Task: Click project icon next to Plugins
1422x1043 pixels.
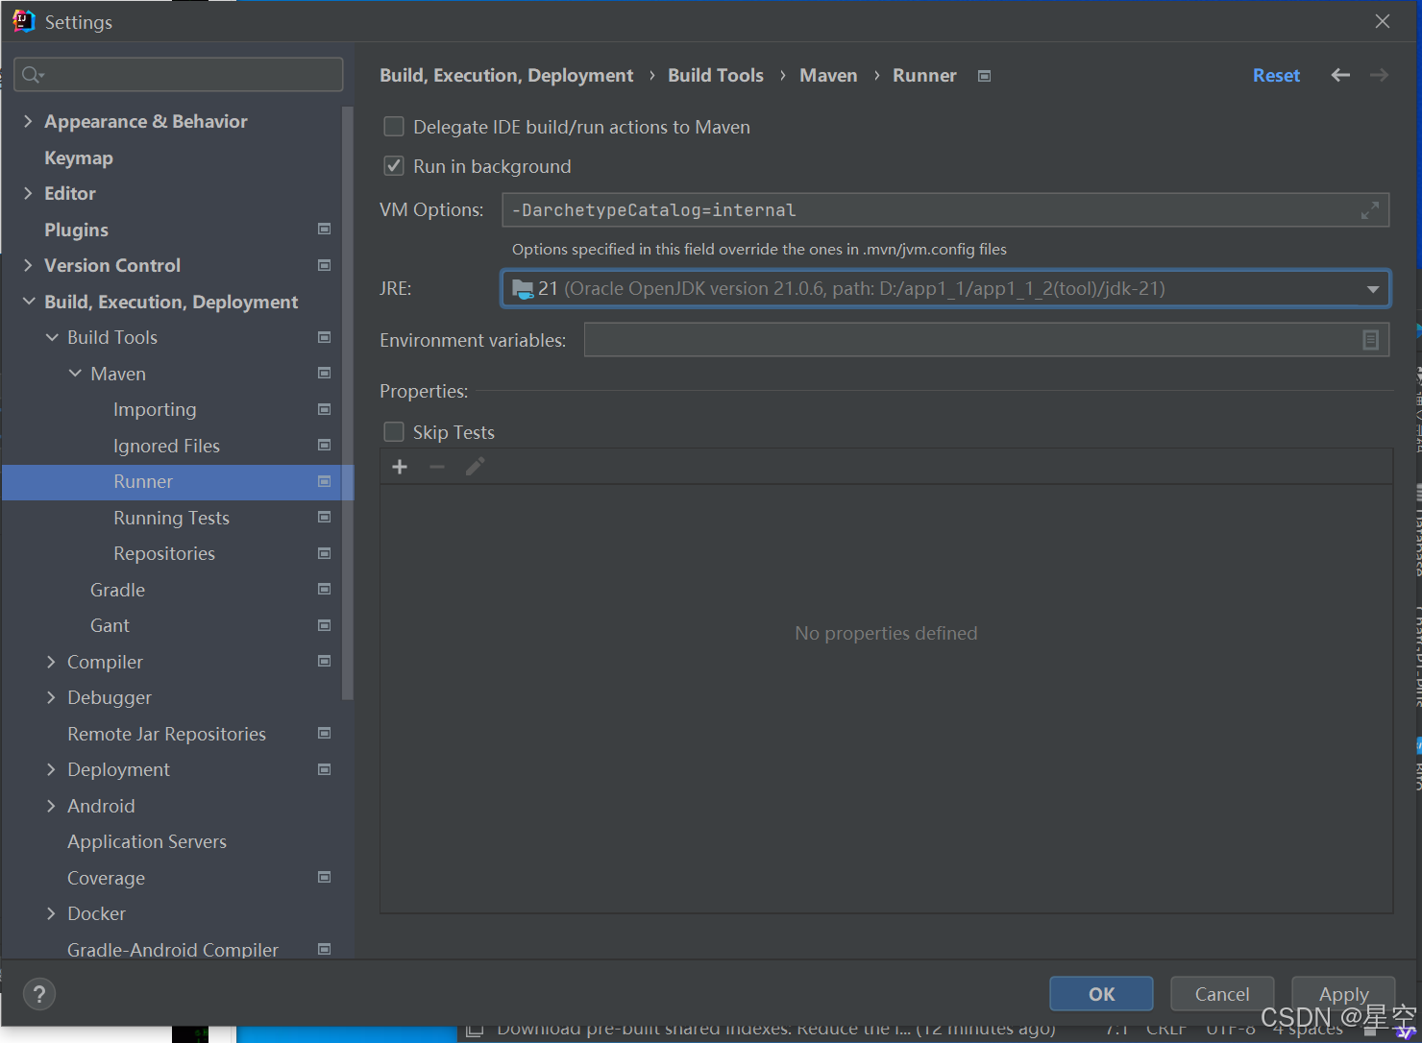Action: pyautogui.click(x=324, y=230)
